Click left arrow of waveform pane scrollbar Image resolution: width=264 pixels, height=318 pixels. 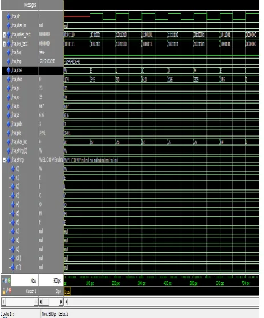[x=66, y=302]
